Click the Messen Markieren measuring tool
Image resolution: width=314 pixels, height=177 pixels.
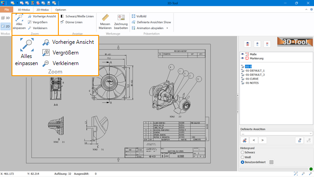coord(105,22)
